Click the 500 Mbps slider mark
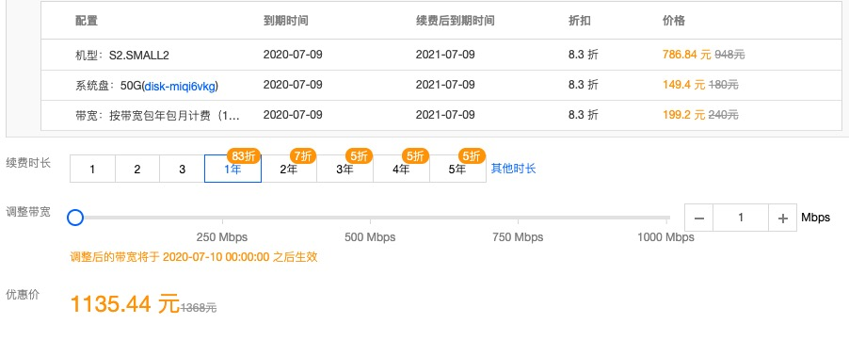The image size is (849, 340). click(x=370, y=236)
